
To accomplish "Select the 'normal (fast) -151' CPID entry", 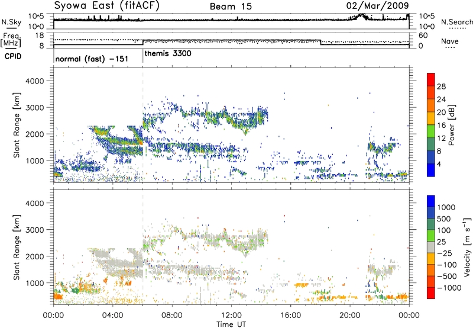I will pos(92,59).
